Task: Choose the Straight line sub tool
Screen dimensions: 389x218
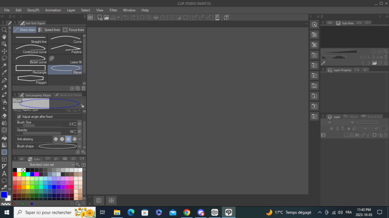Action: coord(30,39)
